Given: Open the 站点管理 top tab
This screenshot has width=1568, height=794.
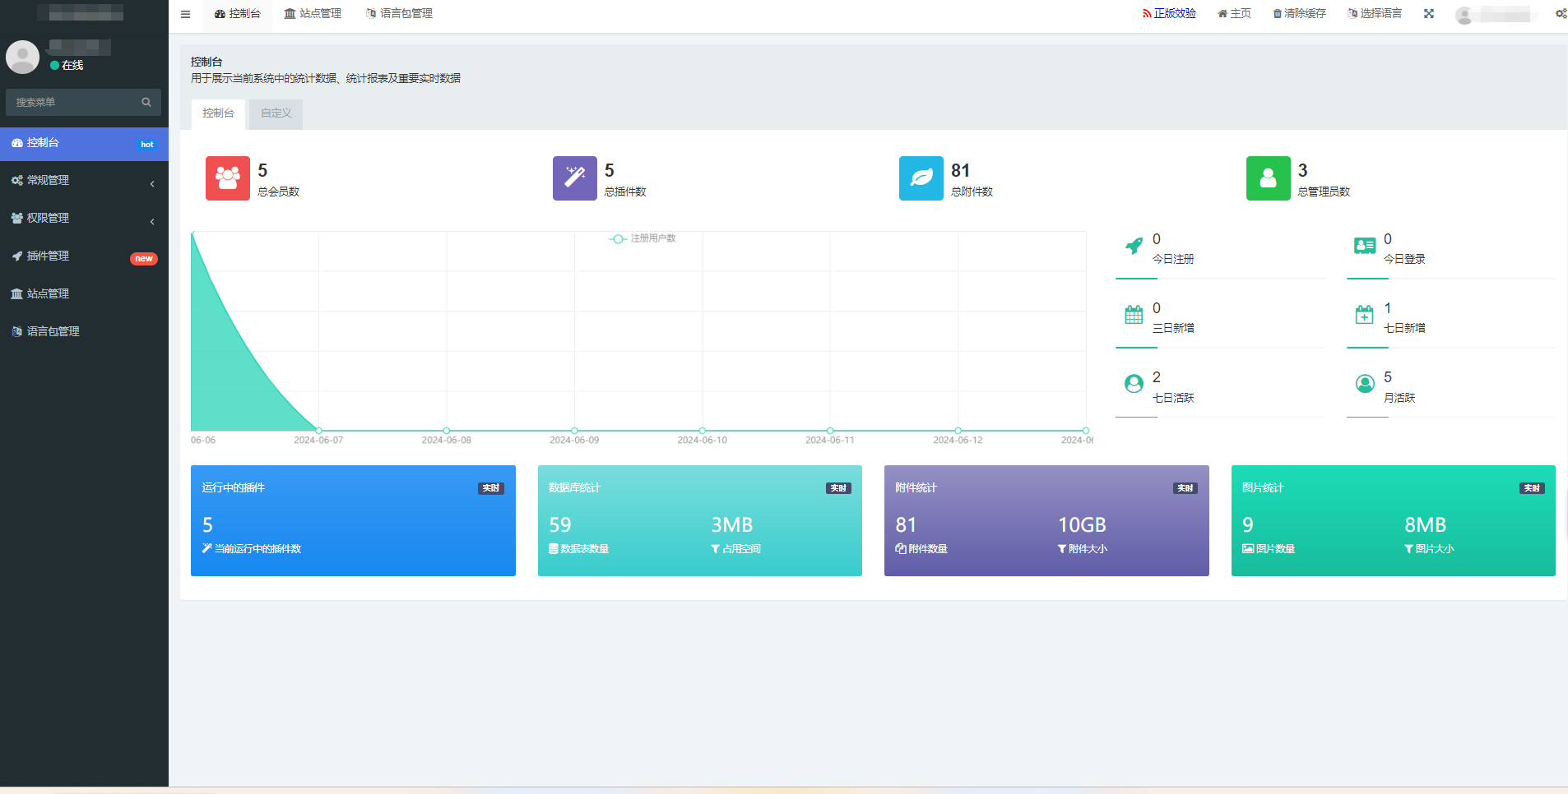Looking at the screenshot, I should point(313,14).
